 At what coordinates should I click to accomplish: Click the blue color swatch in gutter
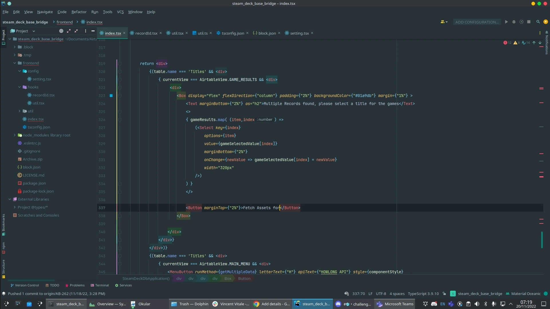tap(111, 96)
